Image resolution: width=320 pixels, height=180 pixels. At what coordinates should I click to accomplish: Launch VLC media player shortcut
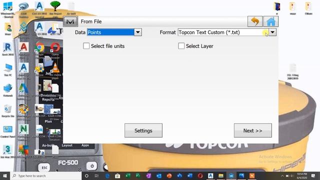(x=55, y=71)
